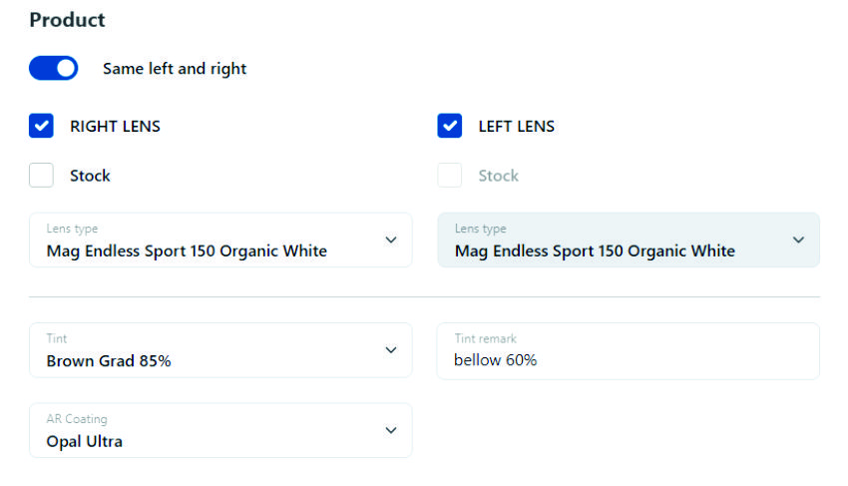
Task: Toggle the Same left and right switch
Action: (53, 68)
